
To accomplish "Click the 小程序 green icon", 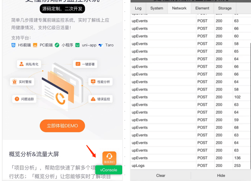I will tap(57, 45).
